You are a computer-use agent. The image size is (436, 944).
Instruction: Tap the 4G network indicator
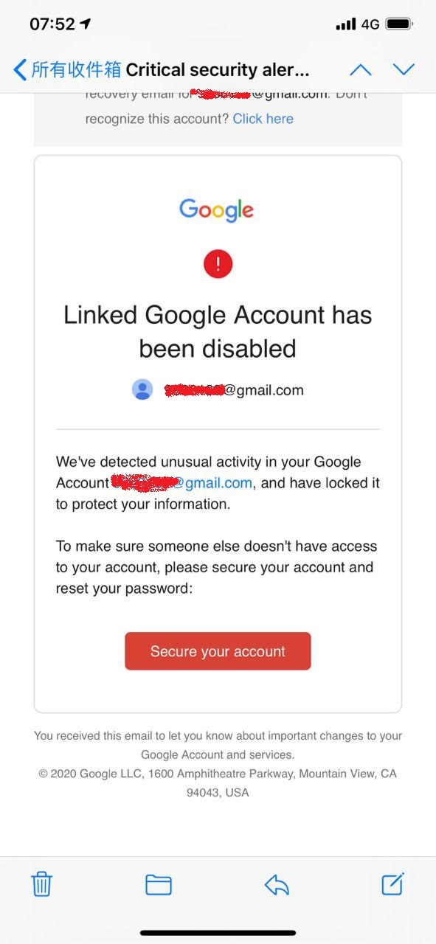click(x=371, y=23)
